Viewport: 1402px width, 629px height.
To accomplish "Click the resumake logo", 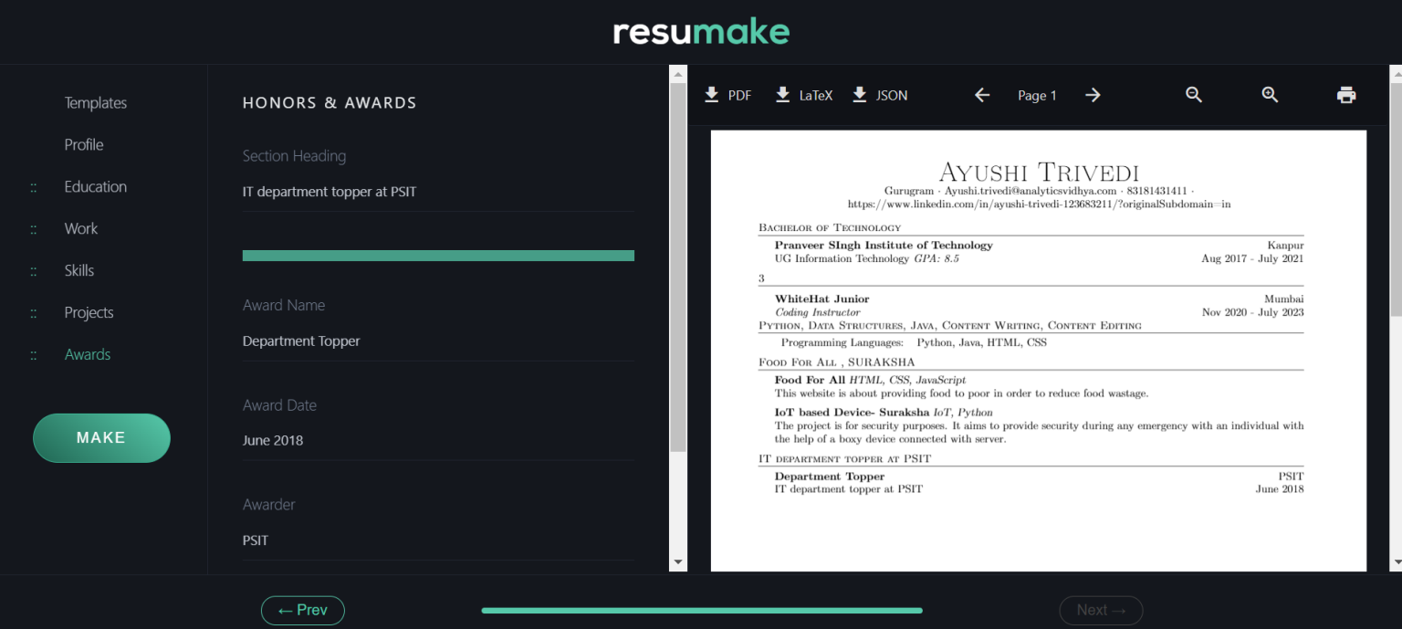I will pos(701,32).
